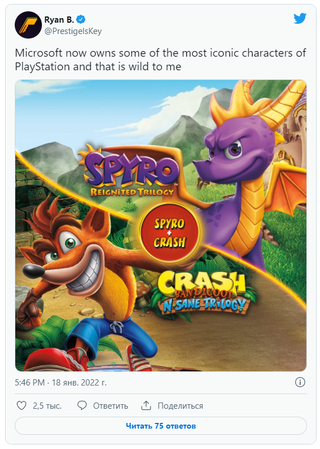
Task: Click the Ответить reply label
Action: tap(110, 406)
